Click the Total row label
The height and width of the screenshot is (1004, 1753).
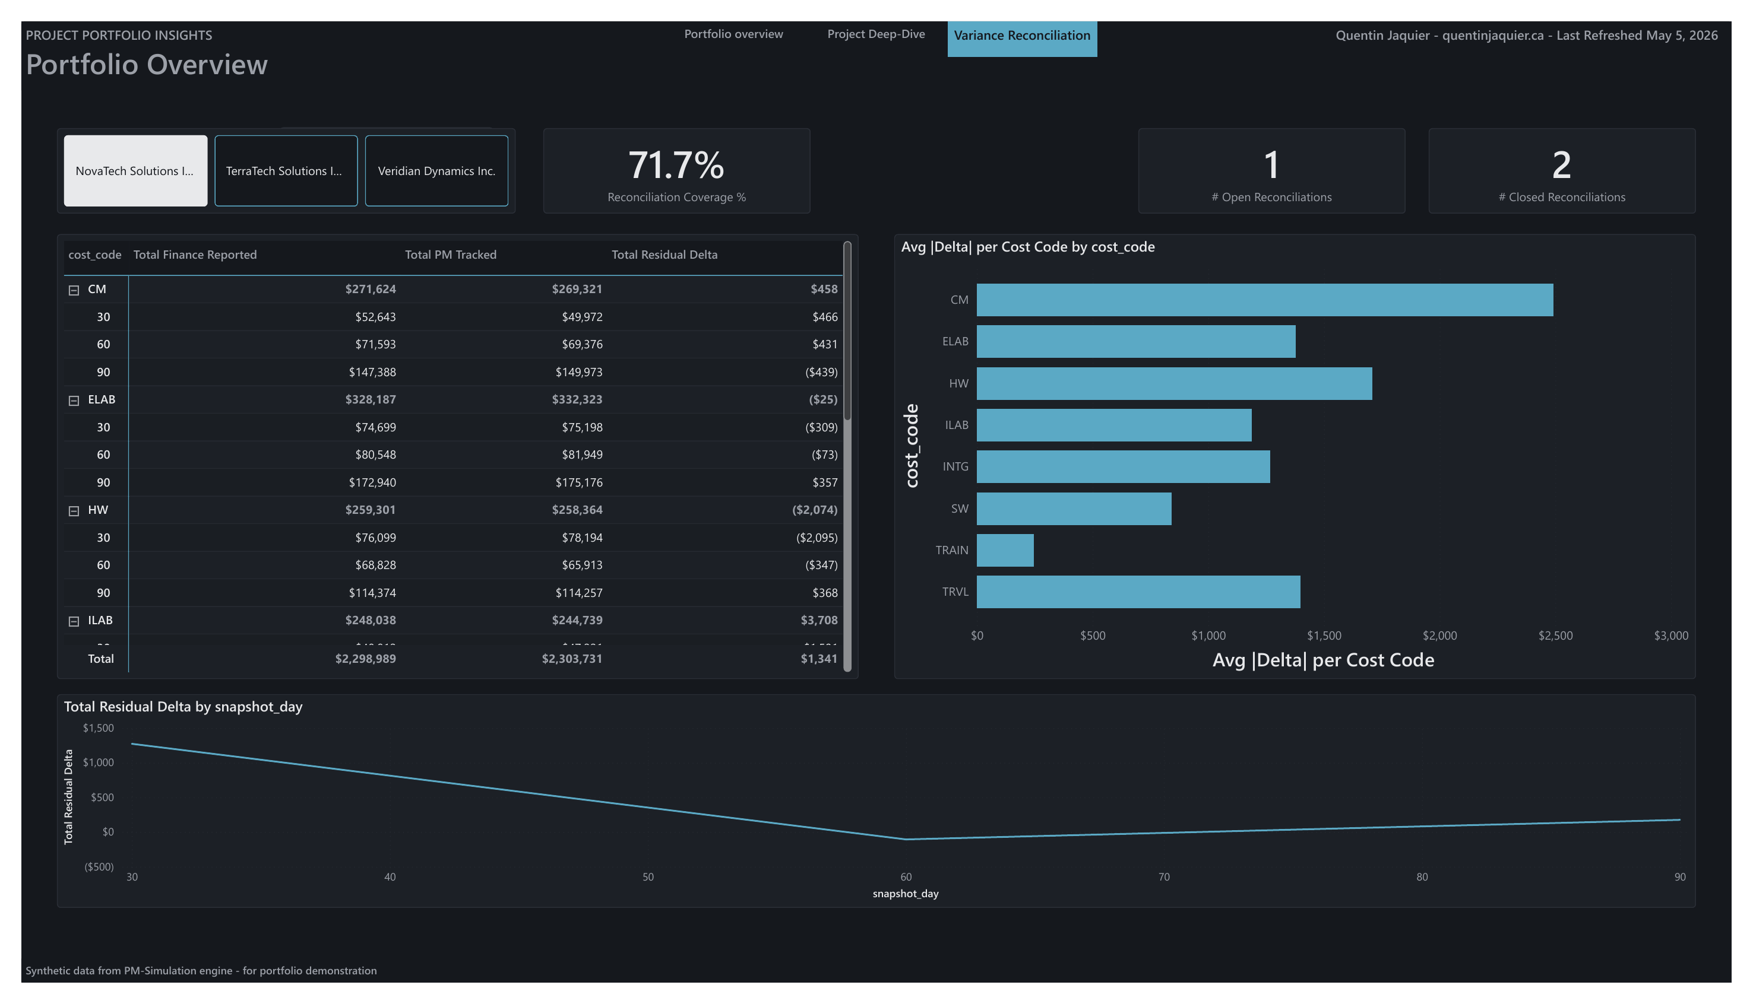click(101, 659)
